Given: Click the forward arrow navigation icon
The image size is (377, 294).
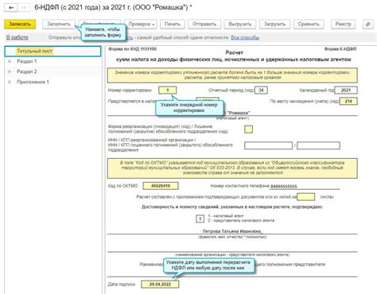Looking at the screenshot, I should click(24, 7).
